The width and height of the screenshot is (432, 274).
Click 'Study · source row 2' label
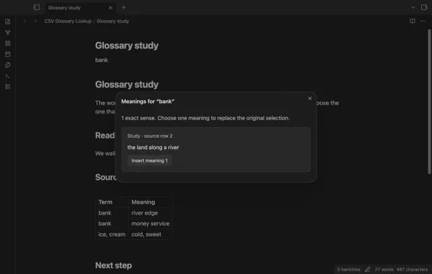click(150, 136)
